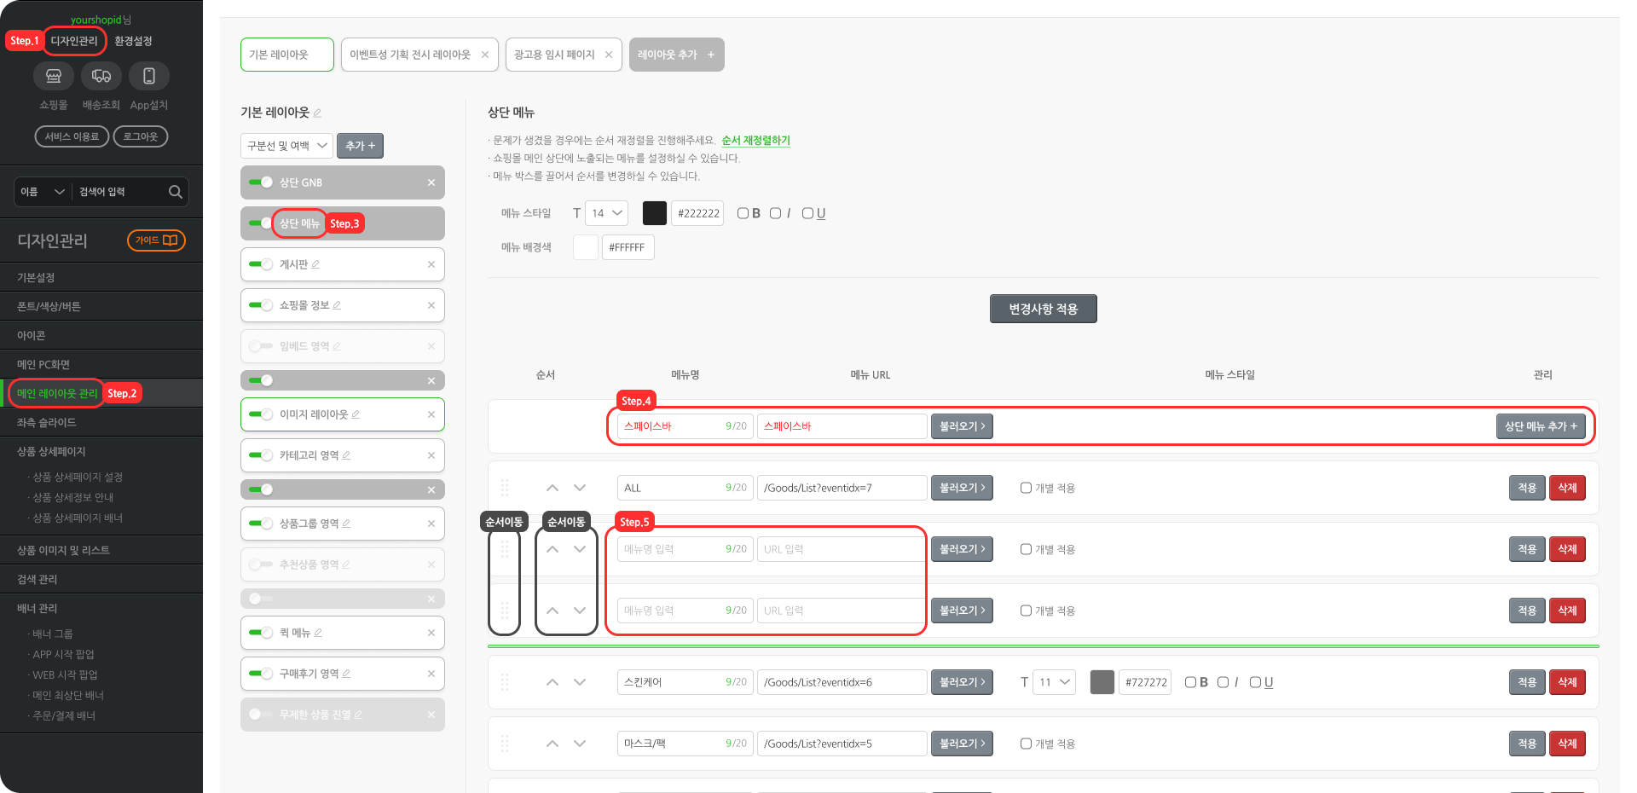Delete the ALL menu row
This screenshot has width=1637, height=793.
(x=1567, y=488)
